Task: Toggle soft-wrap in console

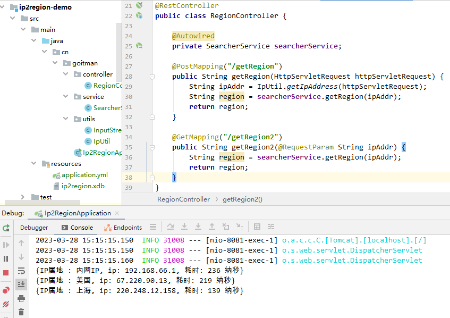Action: point(21,270)
